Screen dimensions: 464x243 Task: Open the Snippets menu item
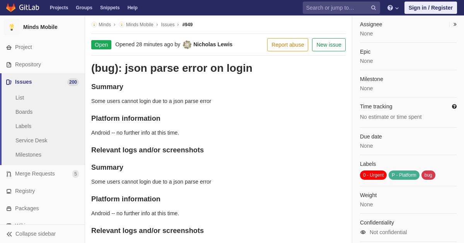110,8
